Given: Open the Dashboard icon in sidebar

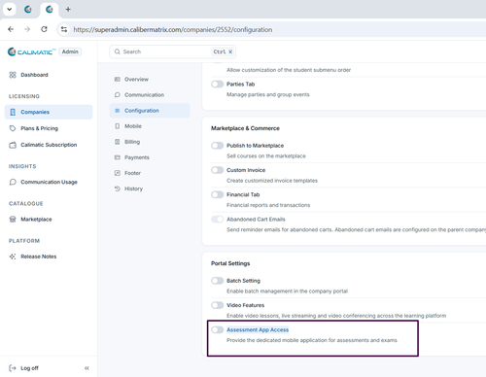Looking at the screenshot, I should pyautogui.click(x=13, y=75).
